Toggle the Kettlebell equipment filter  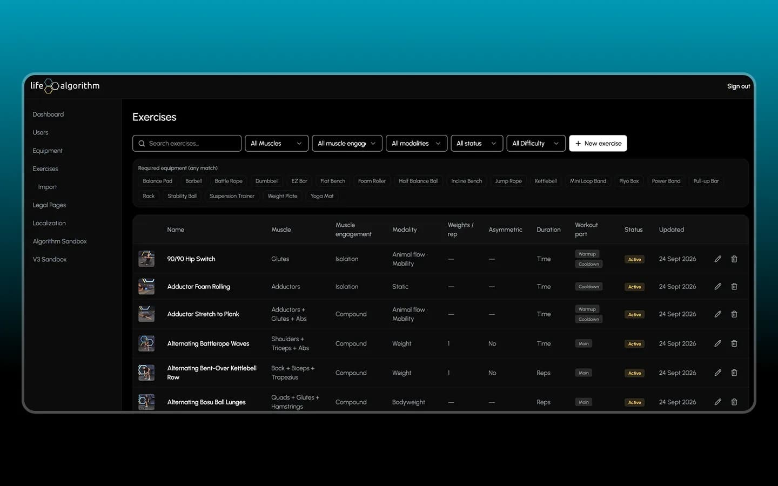[546, 181]
